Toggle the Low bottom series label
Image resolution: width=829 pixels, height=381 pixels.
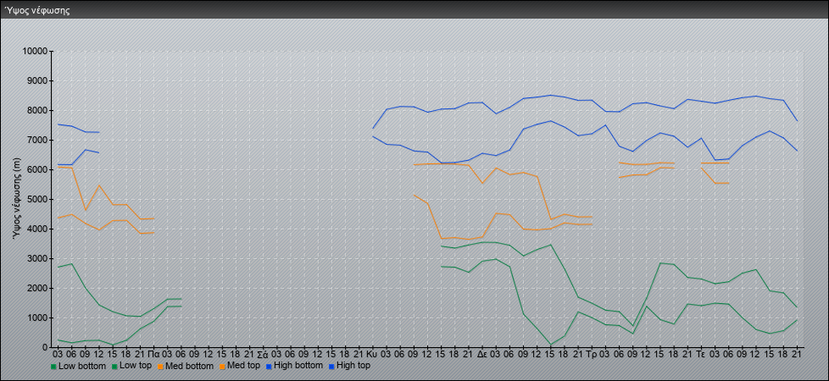click(x=82, y=367)
